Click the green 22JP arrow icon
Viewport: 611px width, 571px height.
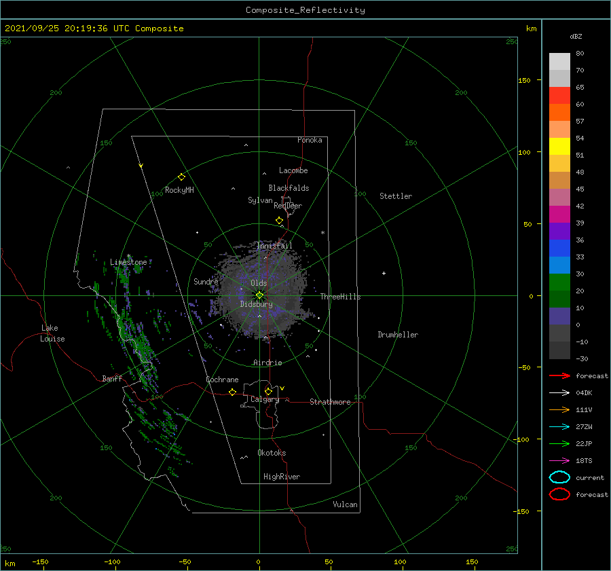click(559, 443)
